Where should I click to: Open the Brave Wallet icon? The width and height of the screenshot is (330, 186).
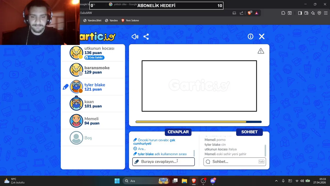click(x=306, y=13)
